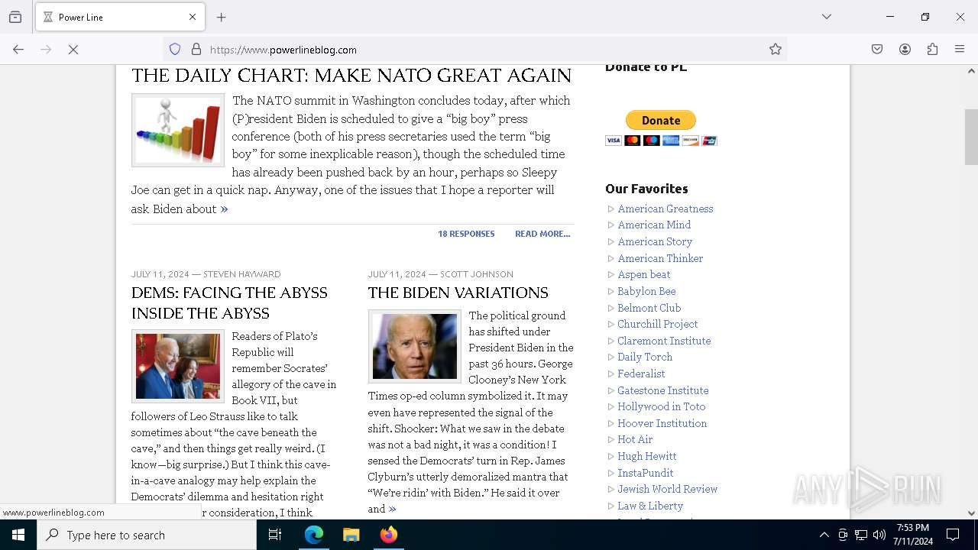Show site security padlock info
The width and height of the screenshot is (978, 550).
(x=196, y=49)
